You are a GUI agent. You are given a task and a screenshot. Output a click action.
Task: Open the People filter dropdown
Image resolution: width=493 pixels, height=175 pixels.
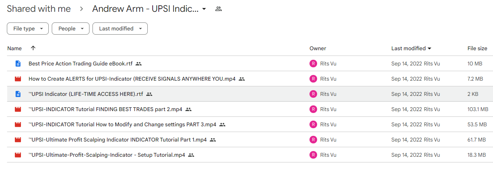click(70, 29)
